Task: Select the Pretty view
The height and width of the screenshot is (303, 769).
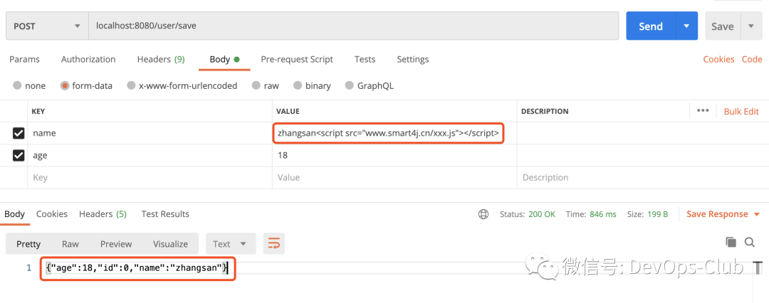Action: 28,244
